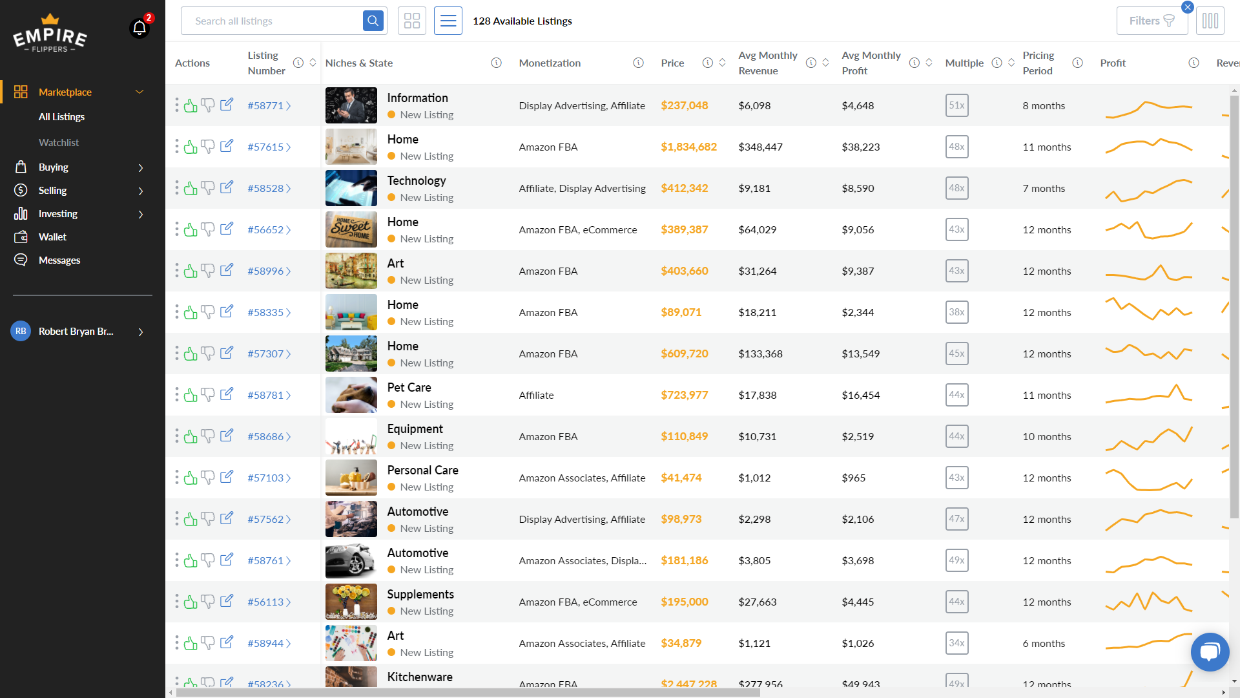
Task: Thumbs up listing #58781
Action: [191, 395]
